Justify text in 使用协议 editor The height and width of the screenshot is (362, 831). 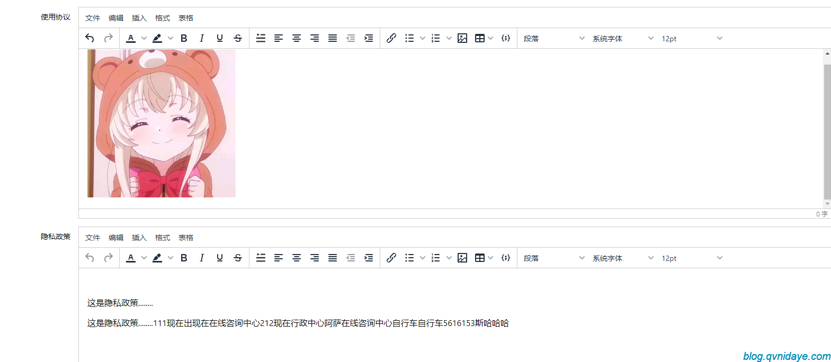pos(333,38)
